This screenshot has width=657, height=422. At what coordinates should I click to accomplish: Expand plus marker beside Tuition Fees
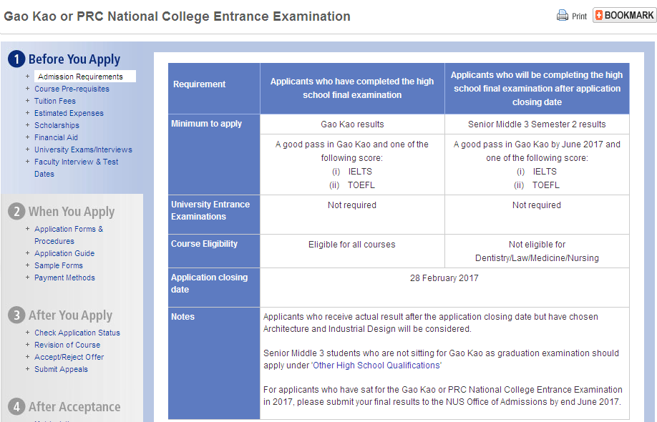click(x=27, y=100)
